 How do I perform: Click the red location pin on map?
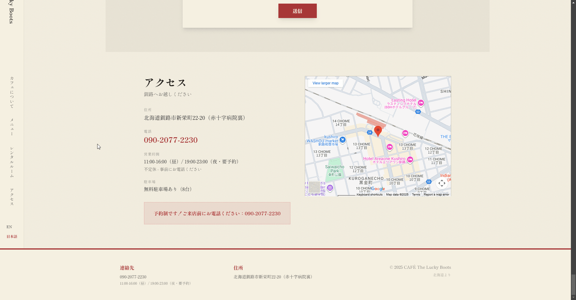(378, 131)
